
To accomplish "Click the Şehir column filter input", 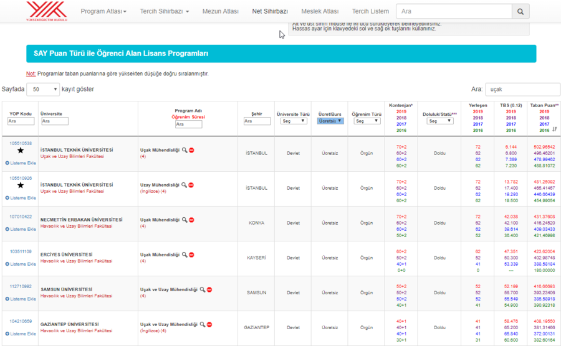I will 257,121.
